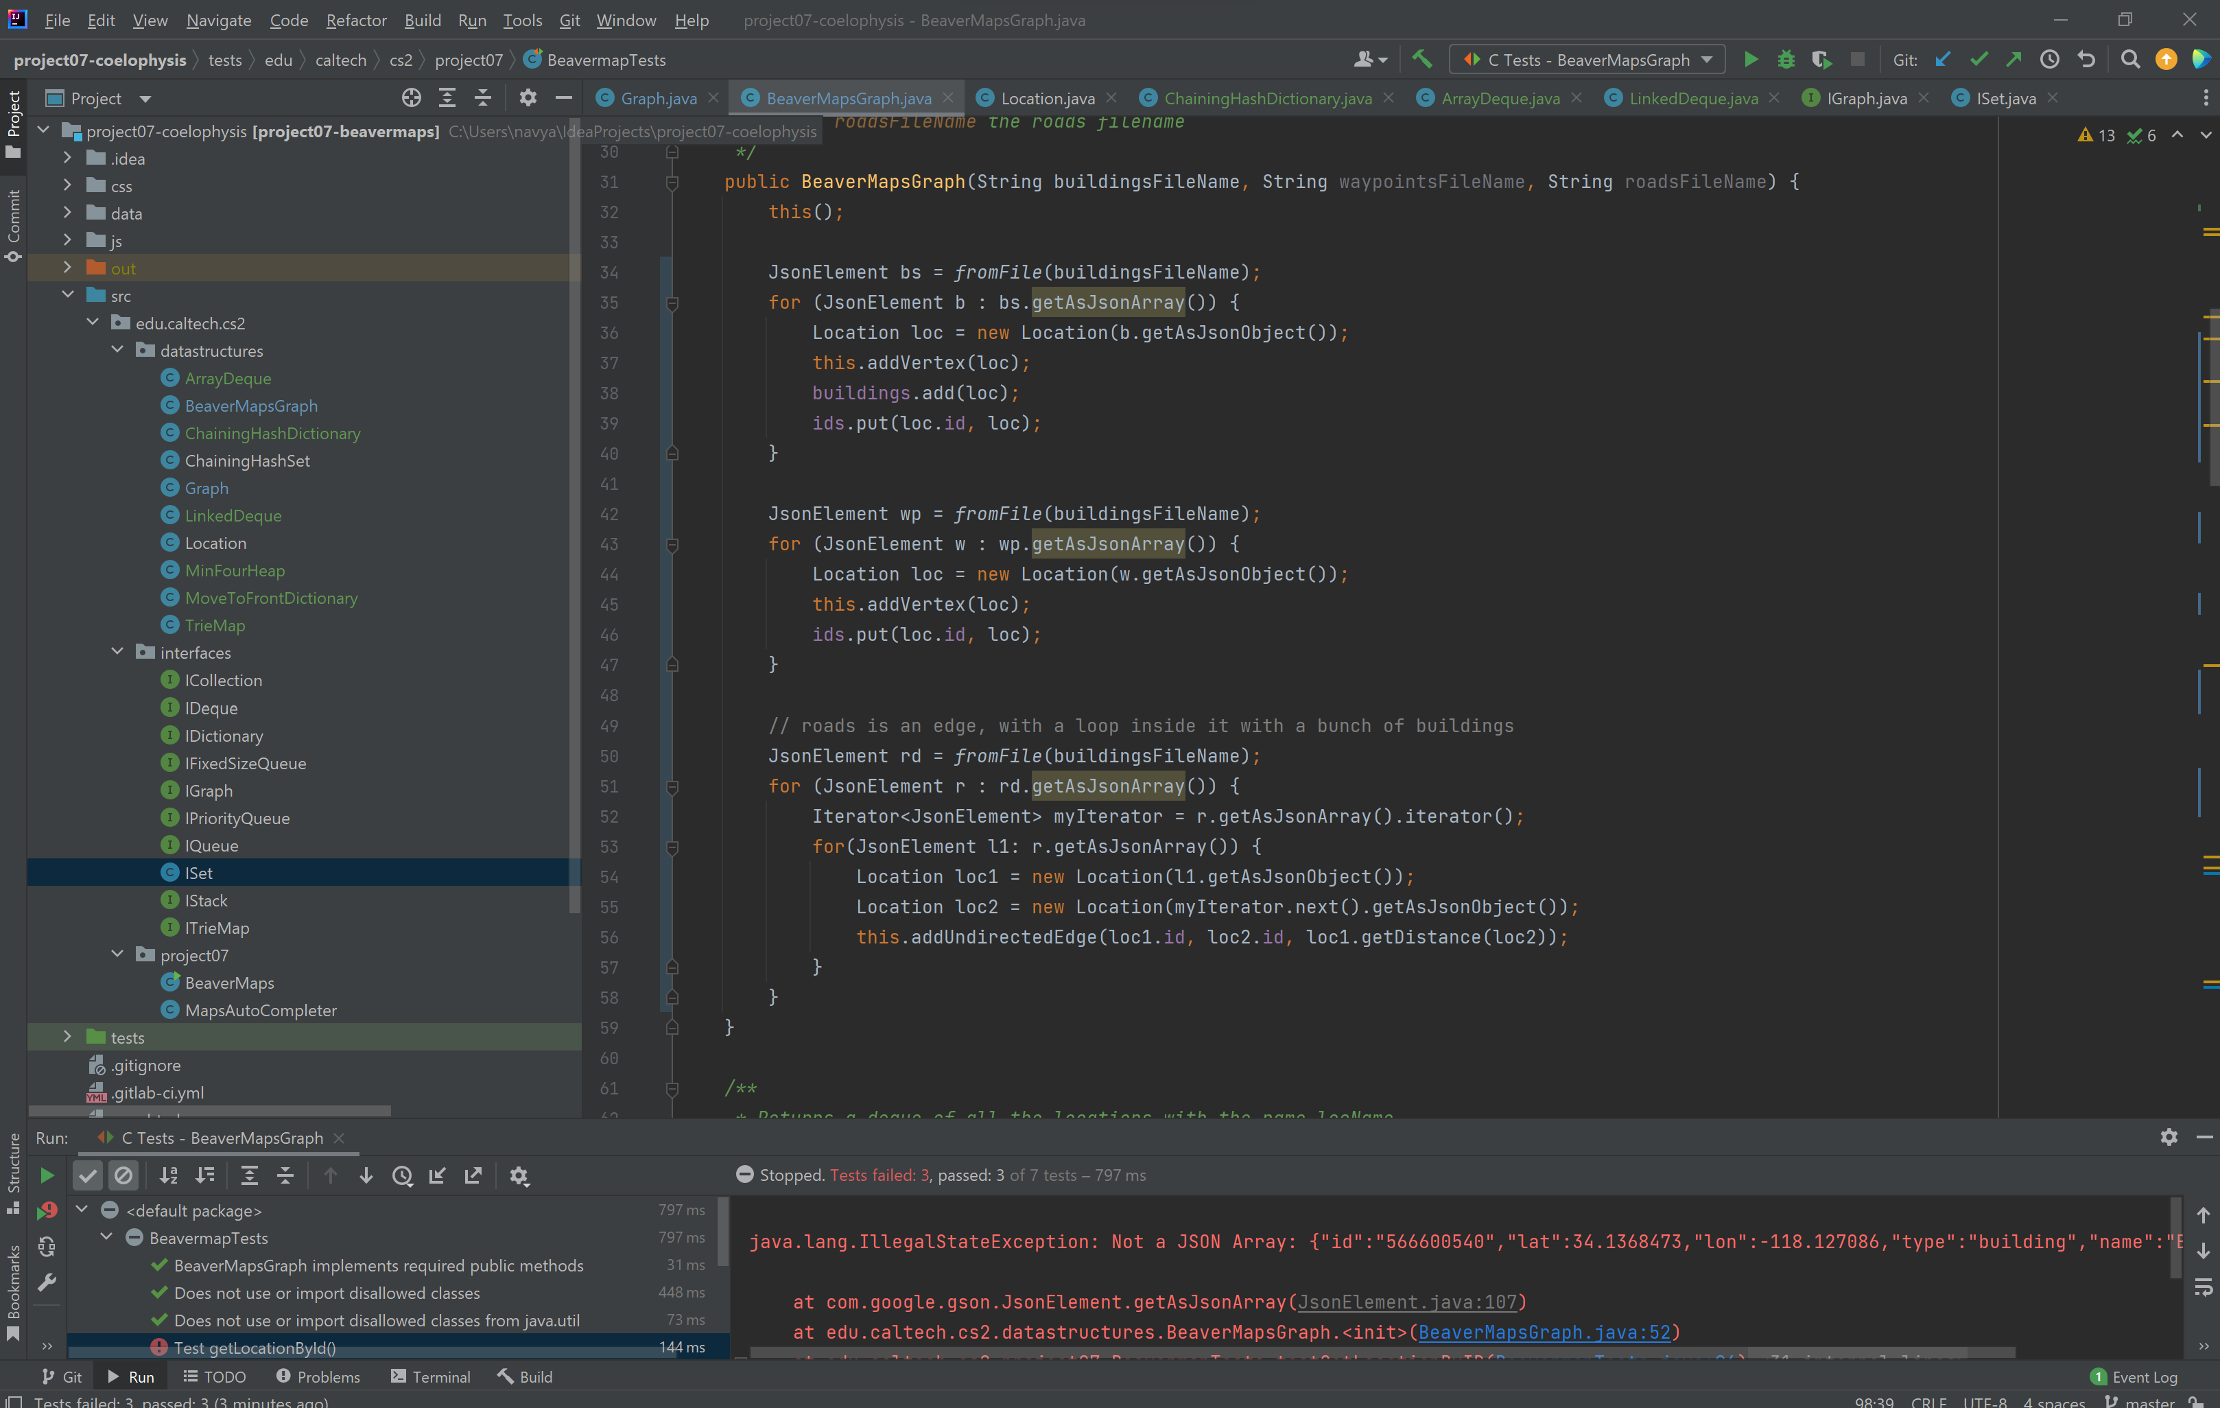
Task: Open Git show history clock icon
Action: pyautogui.click(x=2049, y=60)
